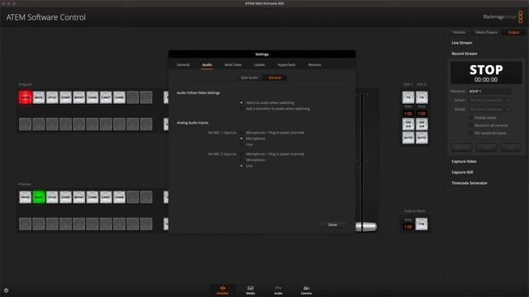The height and width of the screenshot is (297, 529).
Task: Click Done to close the Settings dialog
Action: click(x=332, y=224)
